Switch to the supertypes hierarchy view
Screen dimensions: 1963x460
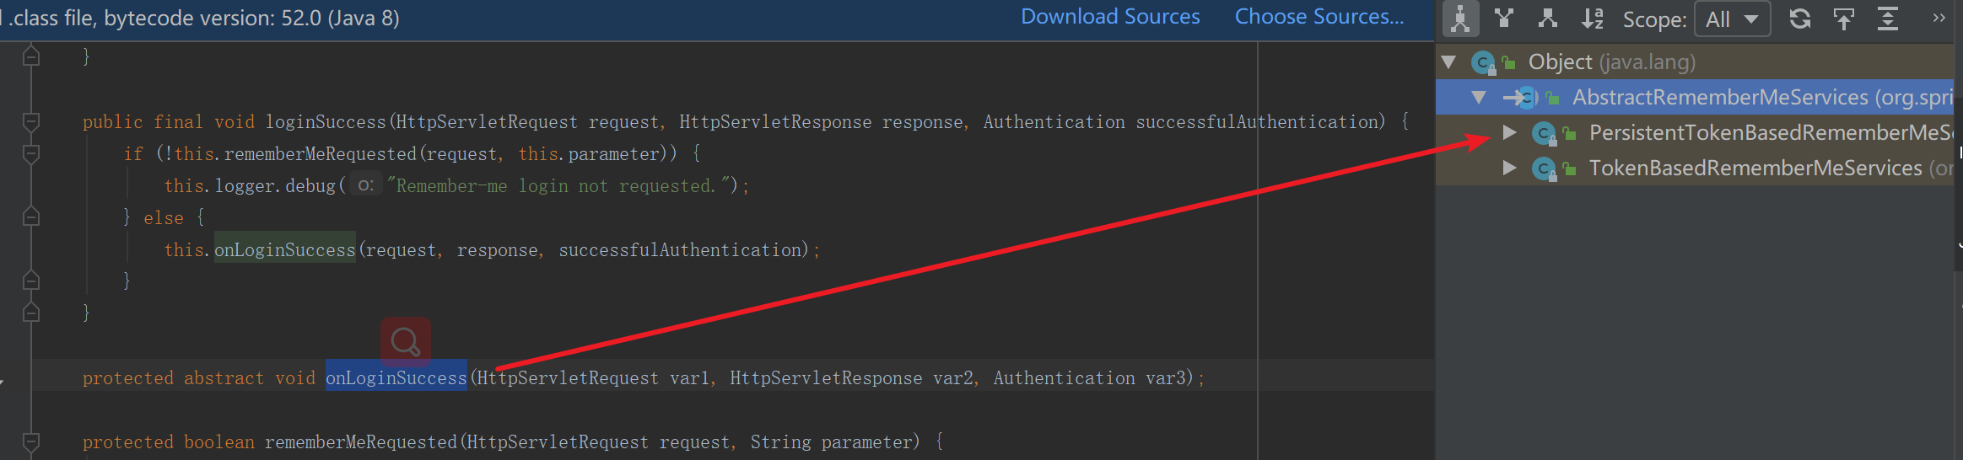[1504, 19]
